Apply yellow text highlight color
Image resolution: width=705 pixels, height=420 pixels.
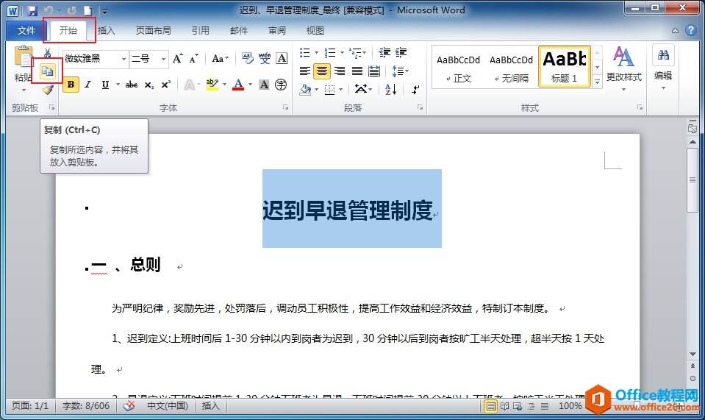tap(212, 85)
